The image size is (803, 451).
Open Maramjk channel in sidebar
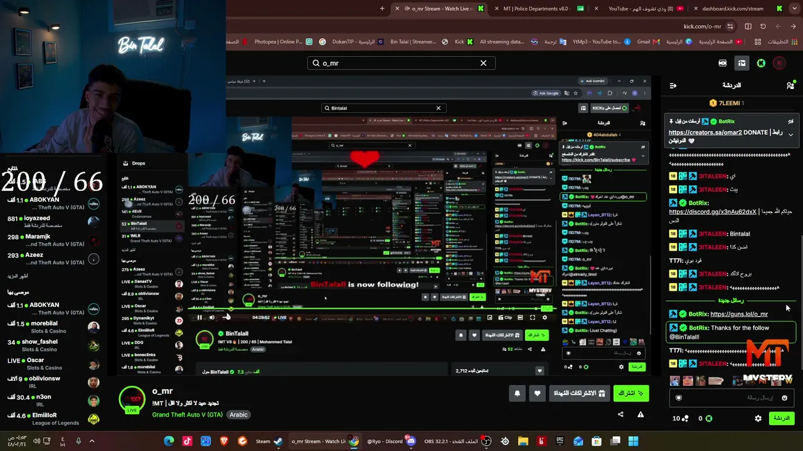(53, 240)
